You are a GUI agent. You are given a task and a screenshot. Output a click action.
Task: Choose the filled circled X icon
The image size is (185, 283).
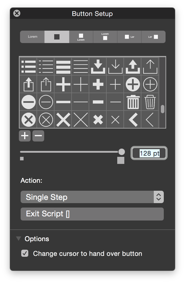pyautogui.click(x=28, y=119)
